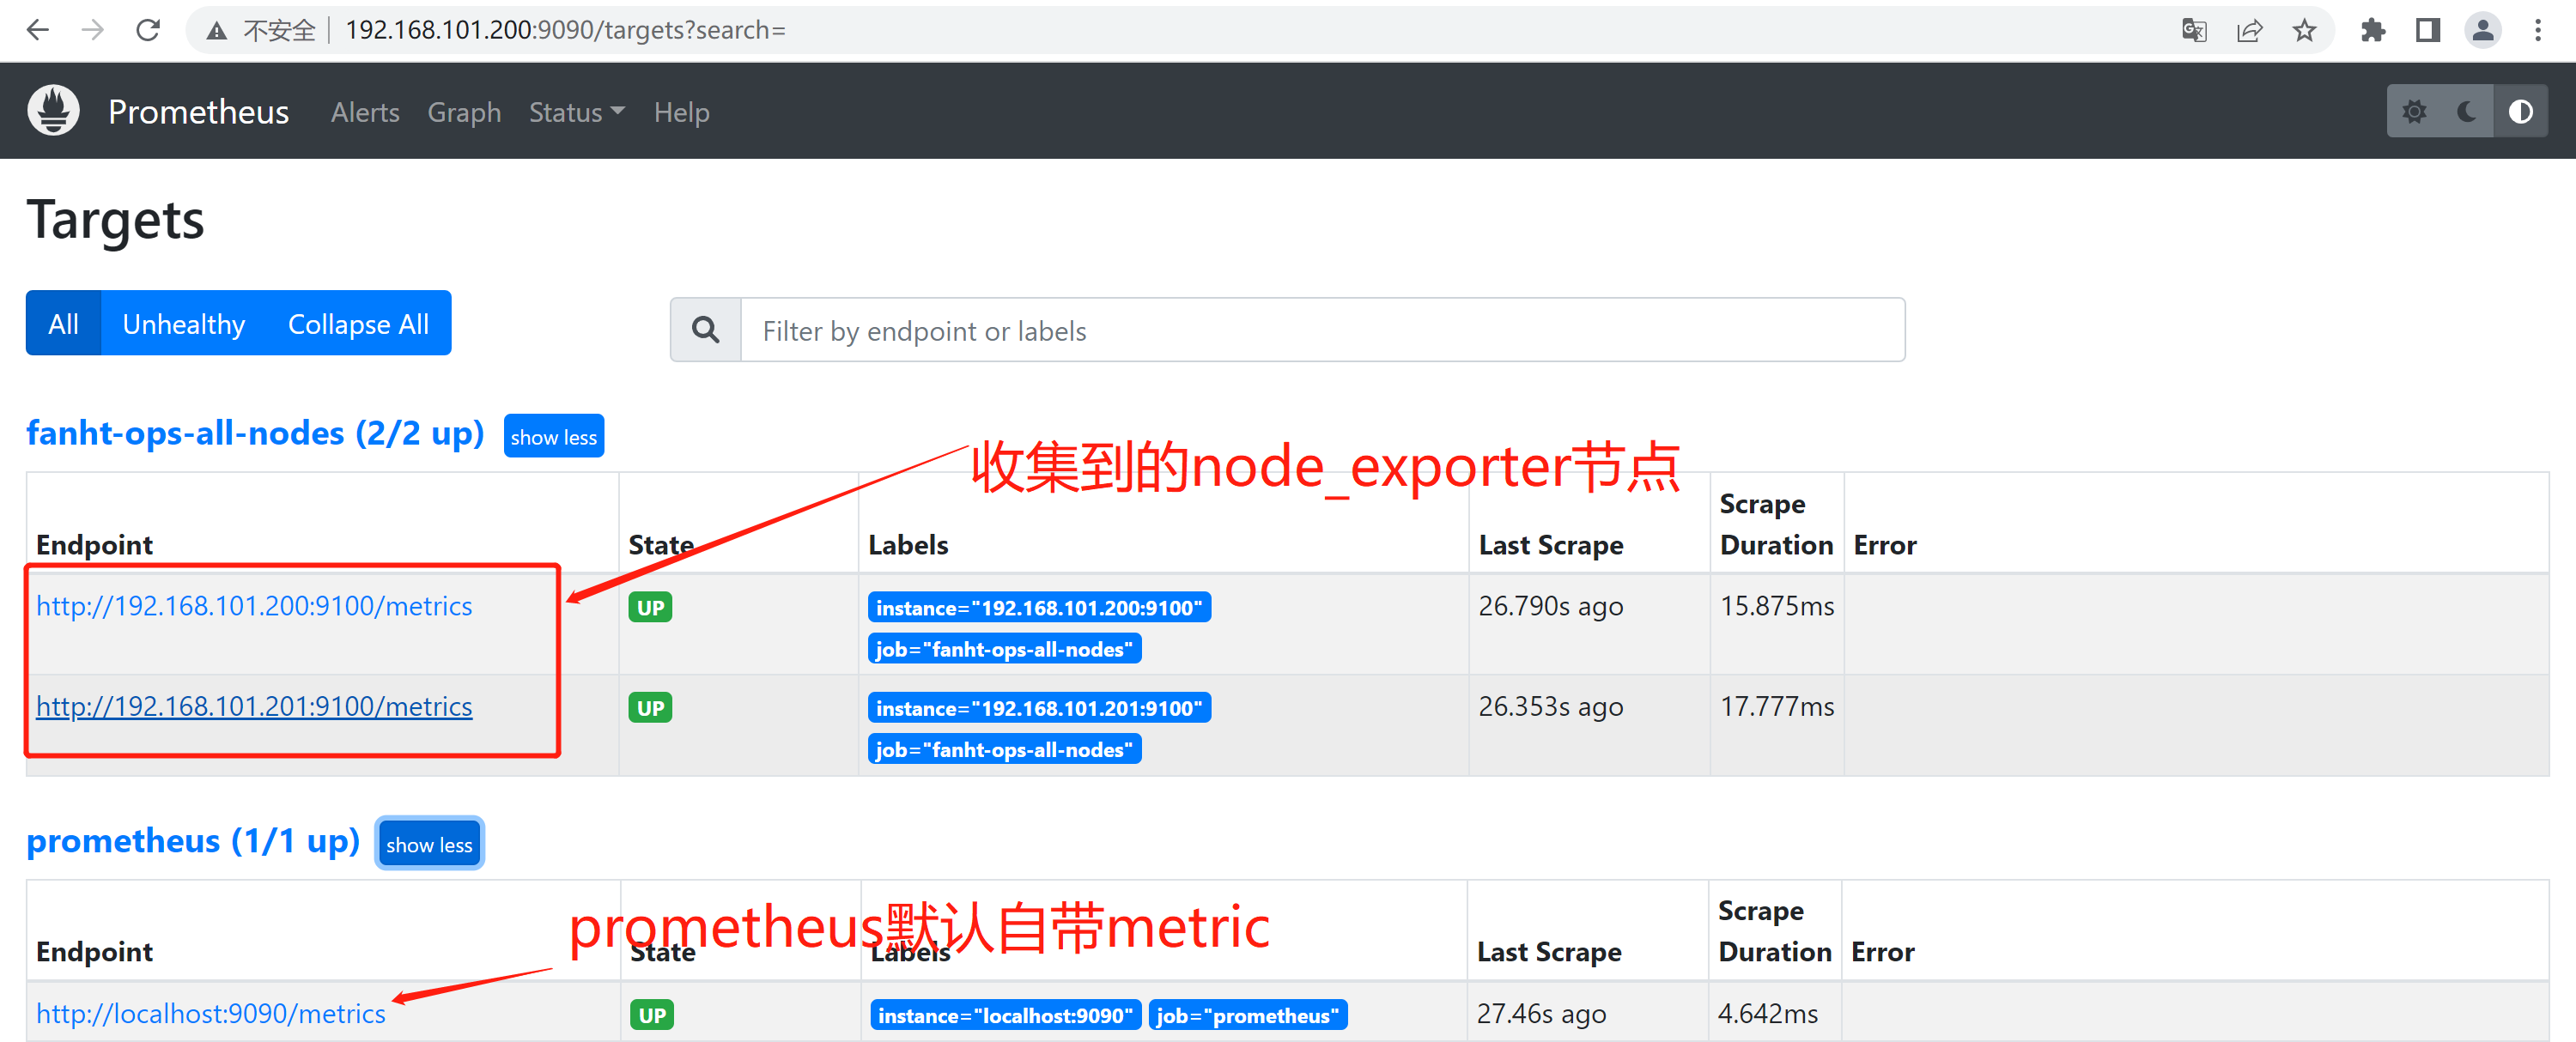Click the Prometheus brand title
Screen dimensions: 2576x1042
[198, 111]
